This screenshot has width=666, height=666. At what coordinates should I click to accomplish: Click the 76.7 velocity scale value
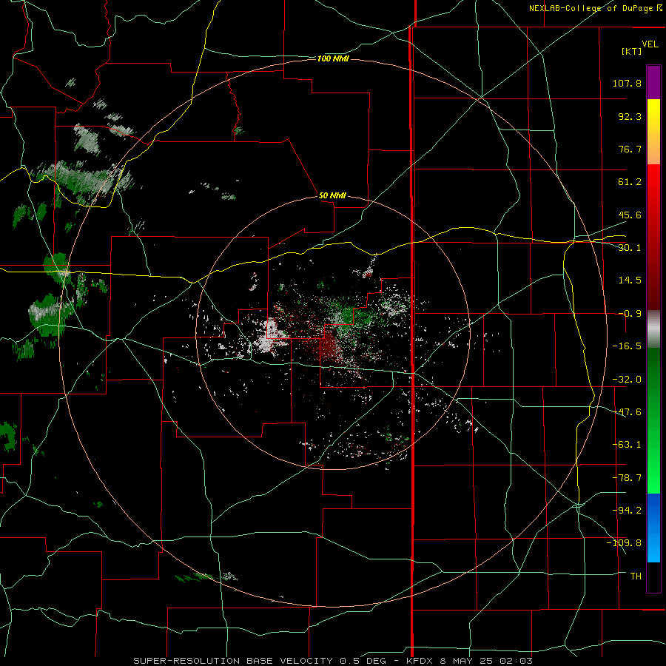tap(630, 149)
